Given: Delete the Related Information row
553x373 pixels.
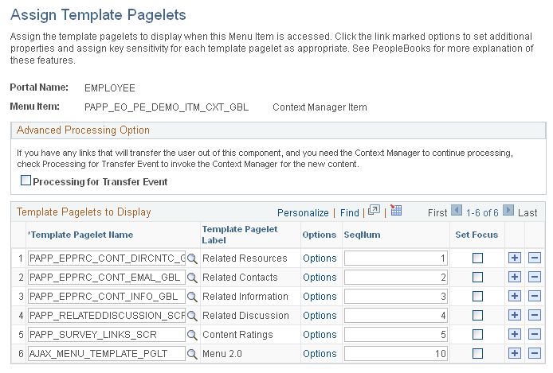Looking at the screenshot, I should click(535, 296).
